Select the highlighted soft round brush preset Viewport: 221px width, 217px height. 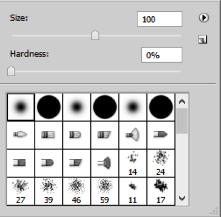(x=21, y=107)
